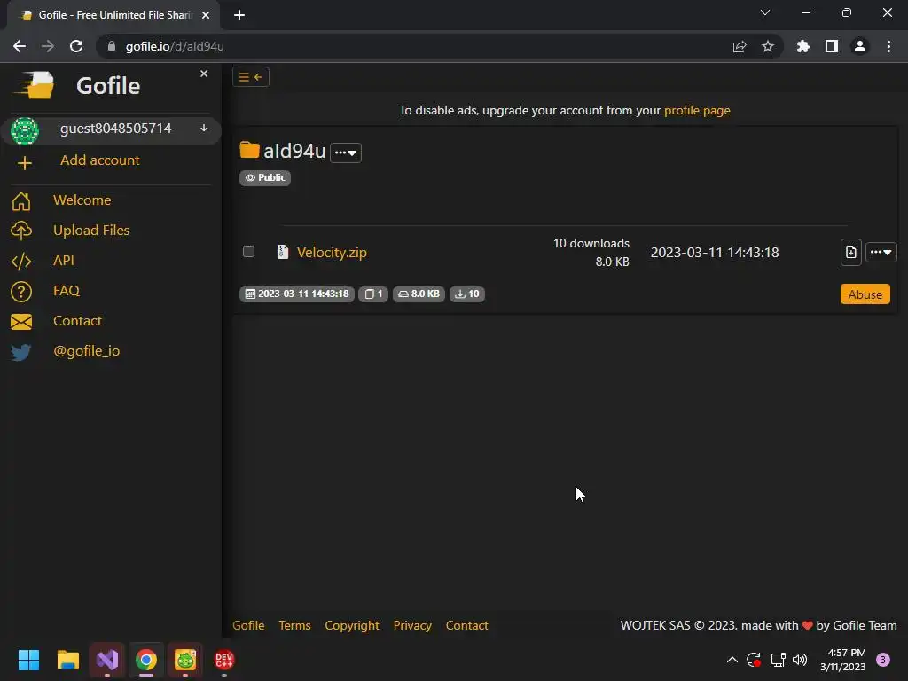Screen dimensions: 908x681
Task: Reload the page with the refresh icon
Action: (76, 46)
